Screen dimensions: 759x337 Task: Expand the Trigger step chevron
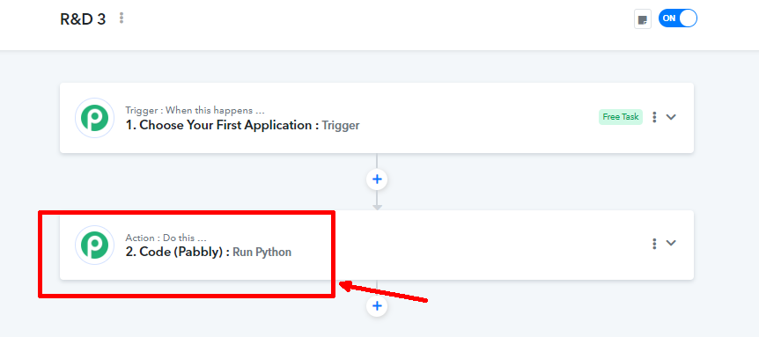coord(670,117)
